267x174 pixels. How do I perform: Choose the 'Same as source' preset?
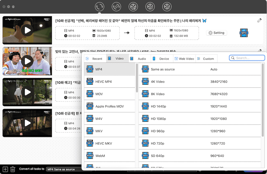200,69
